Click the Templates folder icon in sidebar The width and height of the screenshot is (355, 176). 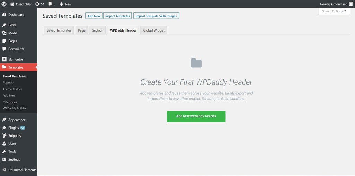(x=4, y=67)
